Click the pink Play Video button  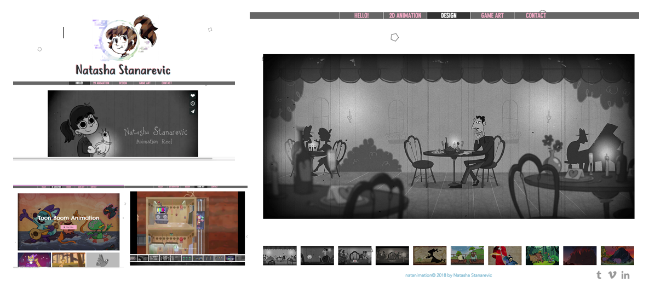point(68,227)
